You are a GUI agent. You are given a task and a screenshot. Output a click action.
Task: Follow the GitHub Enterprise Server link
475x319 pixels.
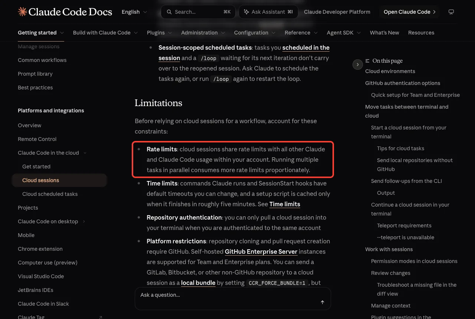tap(261, 251)
